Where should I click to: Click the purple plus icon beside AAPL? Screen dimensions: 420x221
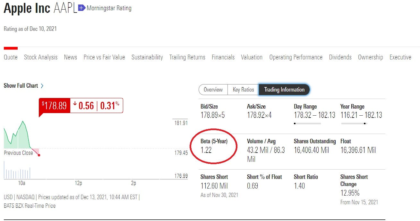point(82,8)
